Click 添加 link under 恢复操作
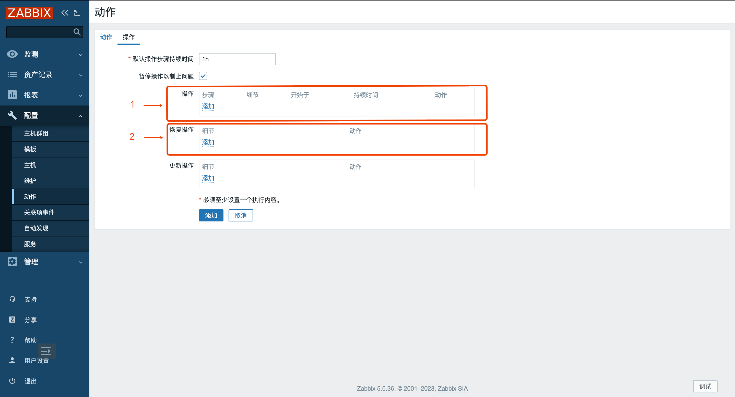 (x=208, y=142)
